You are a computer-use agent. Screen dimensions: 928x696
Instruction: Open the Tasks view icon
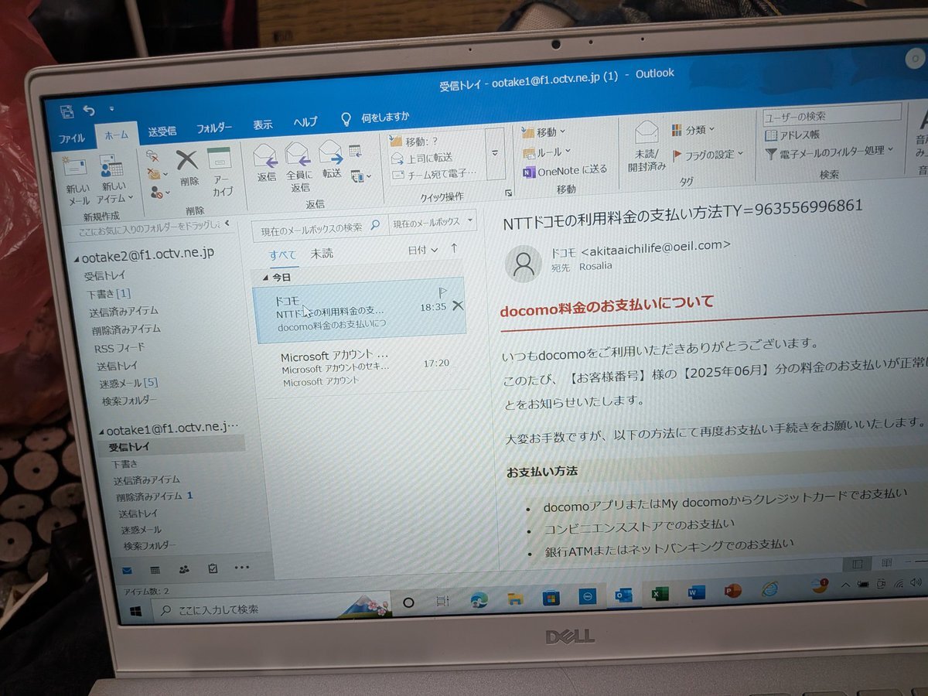coord(213,569)
